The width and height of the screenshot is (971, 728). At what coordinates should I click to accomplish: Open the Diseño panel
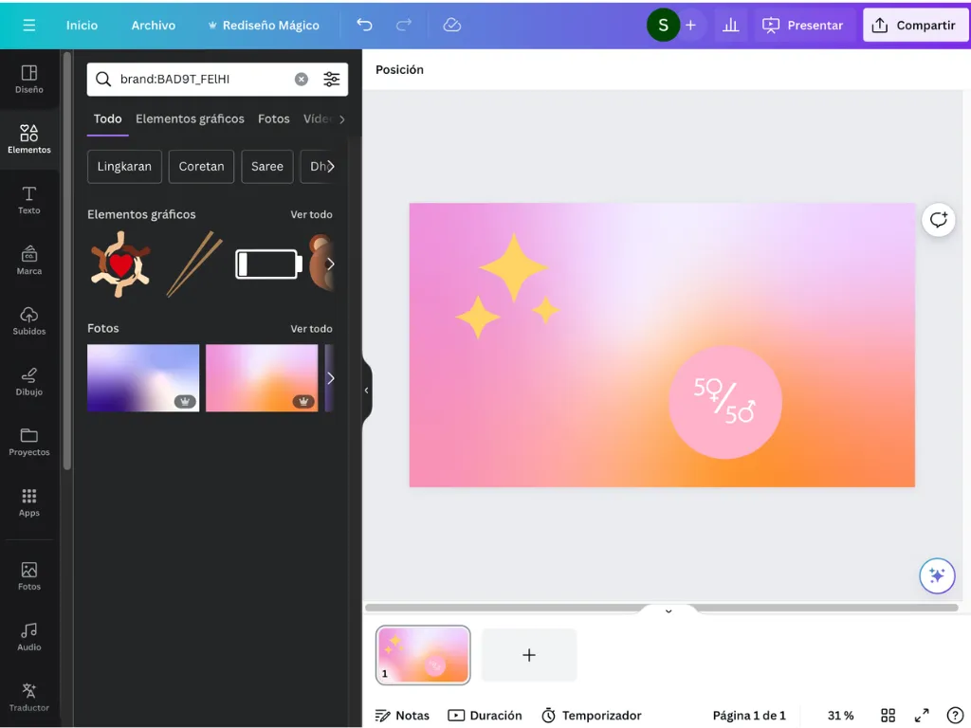point(29,80)
